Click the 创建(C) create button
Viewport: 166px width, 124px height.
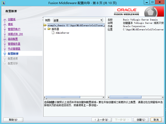[141, 120]
